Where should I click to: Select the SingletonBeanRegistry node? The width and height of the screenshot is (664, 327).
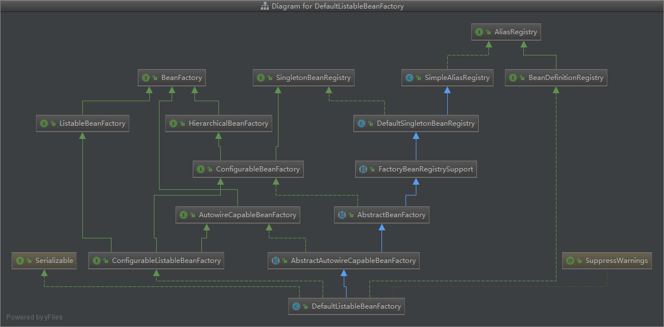[x=304, y=78]
